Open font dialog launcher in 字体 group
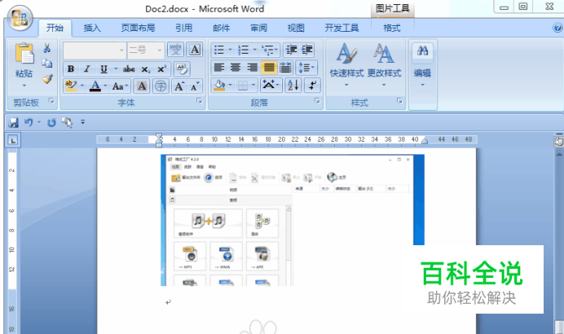564x334 pixels. pyautogui.click(x=199, y=101)
